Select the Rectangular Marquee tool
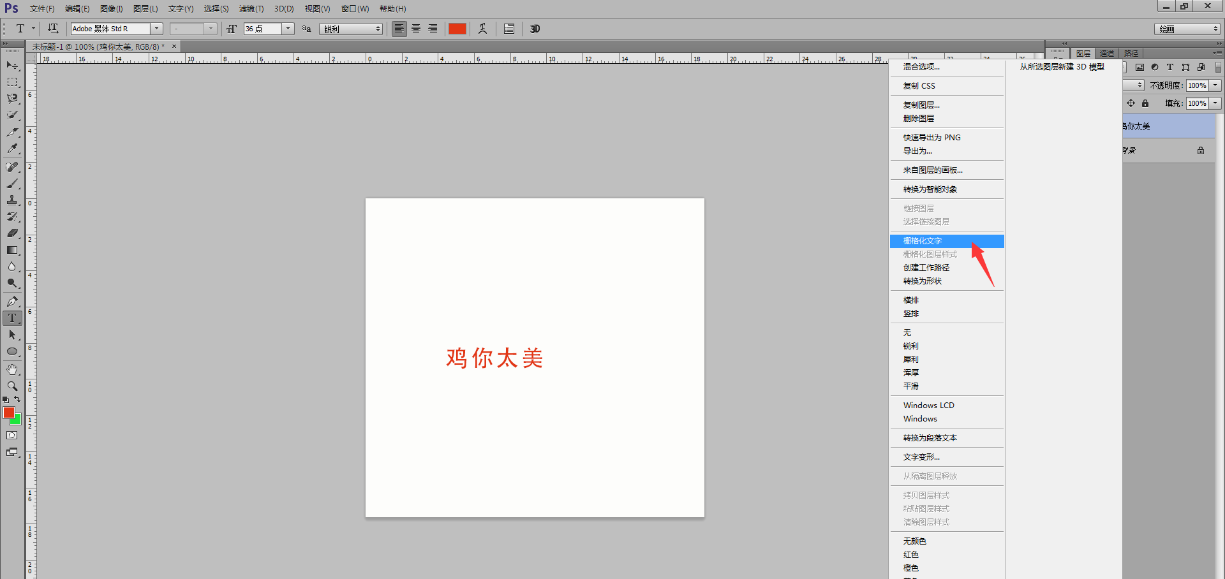 point(12,82)
